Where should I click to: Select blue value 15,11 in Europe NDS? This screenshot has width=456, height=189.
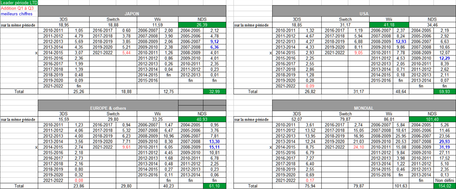pyautogui.click(x=214, y=147)
